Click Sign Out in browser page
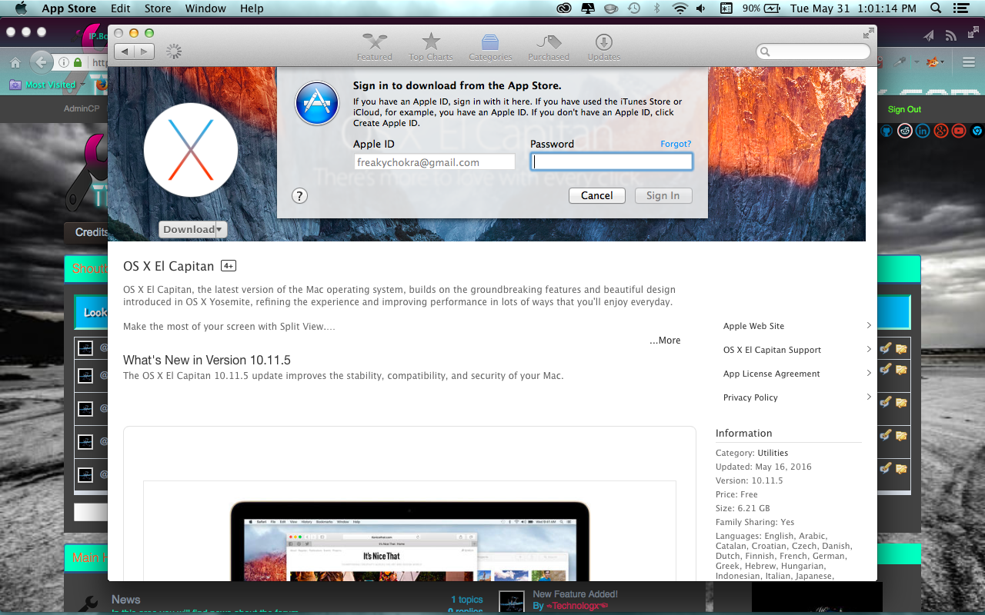 (904, 109)
